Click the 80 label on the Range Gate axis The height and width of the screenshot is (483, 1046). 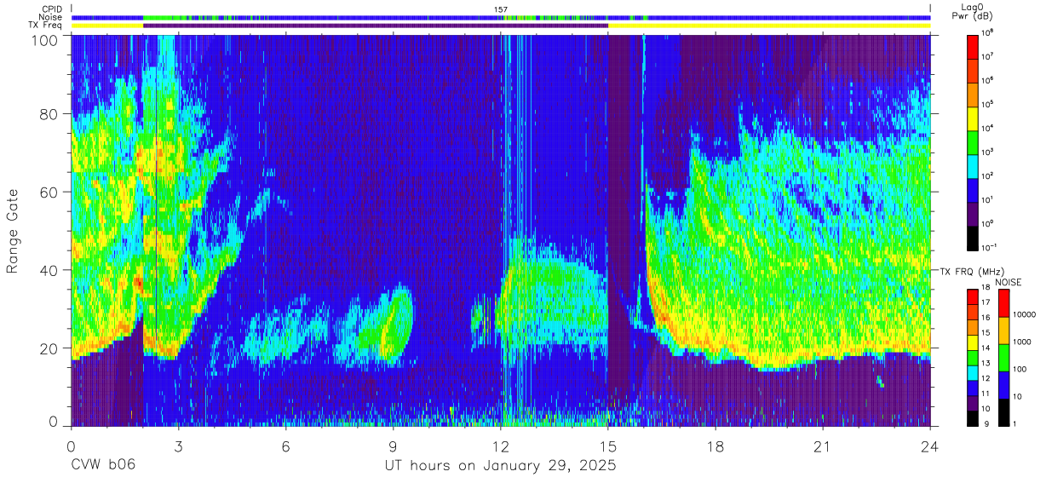pos(49,114)
